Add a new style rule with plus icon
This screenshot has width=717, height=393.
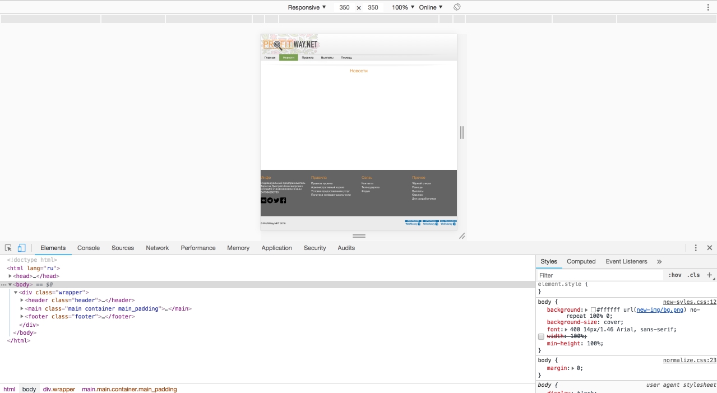click(x=709, y=275)
